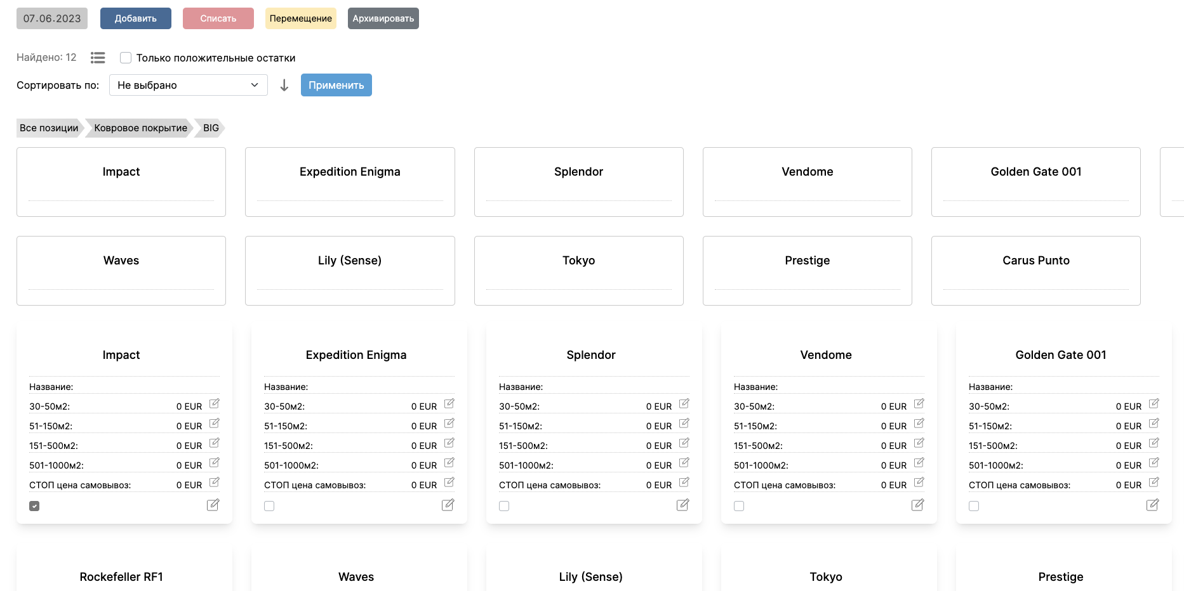Image resolution: width=1184 pixels, height=591 pixels.
Task: Open the Ковровое покрытие breadcrumb category
Action: (140, 128)
